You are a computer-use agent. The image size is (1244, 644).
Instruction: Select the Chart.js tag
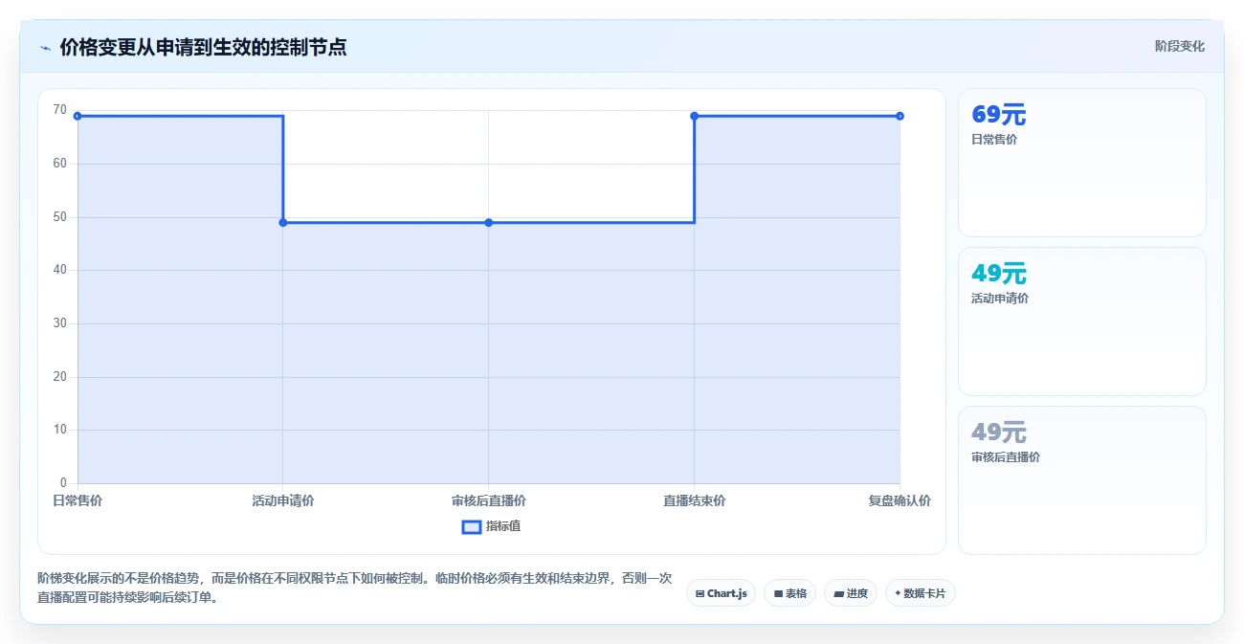(x=721, y=593)
